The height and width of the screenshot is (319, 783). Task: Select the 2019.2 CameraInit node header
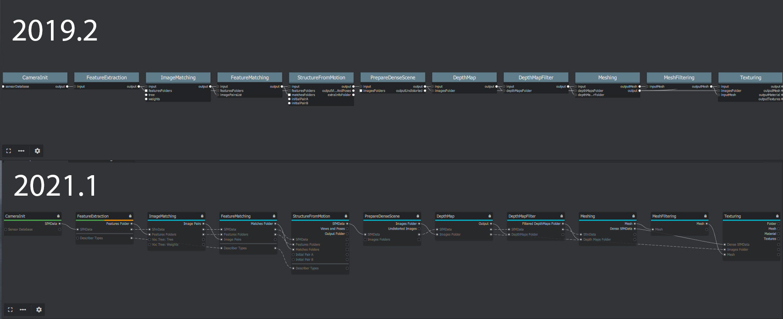coord(35,78)
